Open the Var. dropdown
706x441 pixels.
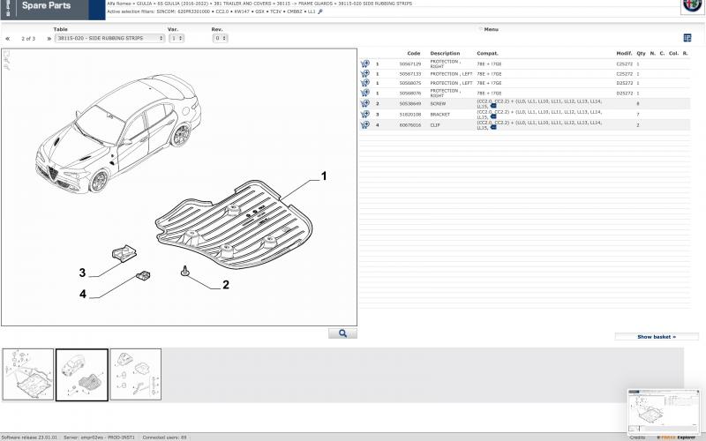point(176,39)
